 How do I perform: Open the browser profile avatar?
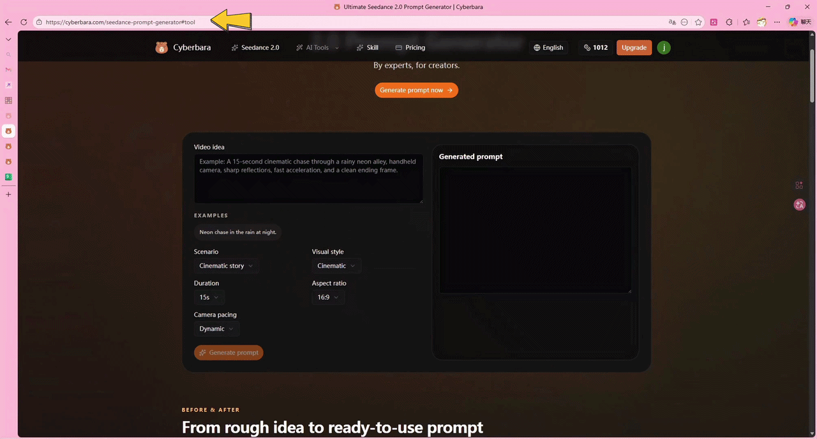point(761,22)
